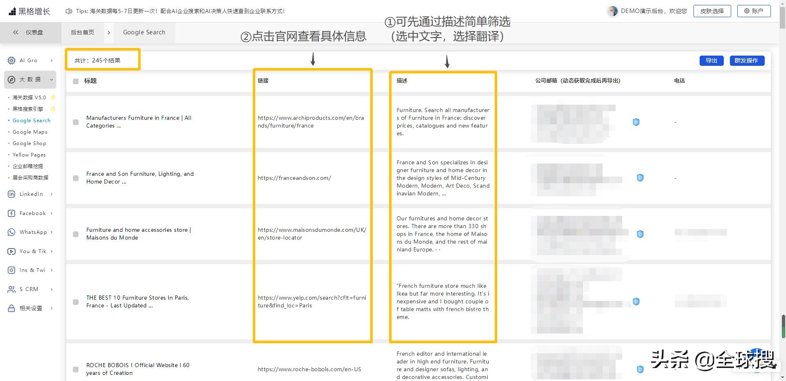Expand the Google Maps section chevron under 大数据
Image resolution: width=786 pixels, height=381 pixels.
(x=30, y=132)
